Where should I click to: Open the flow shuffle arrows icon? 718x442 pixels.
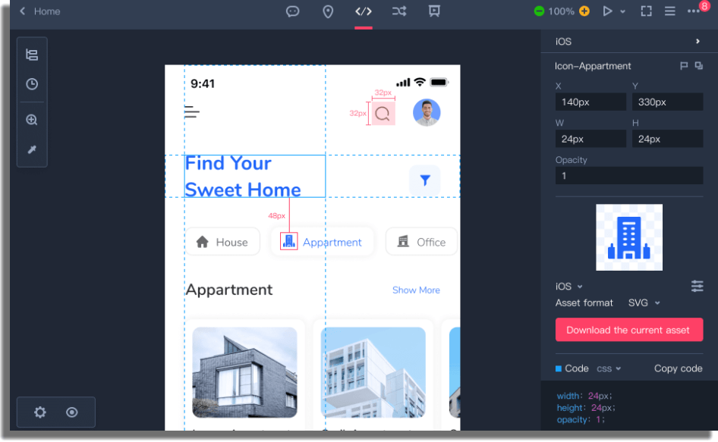(x=398, y=11)
